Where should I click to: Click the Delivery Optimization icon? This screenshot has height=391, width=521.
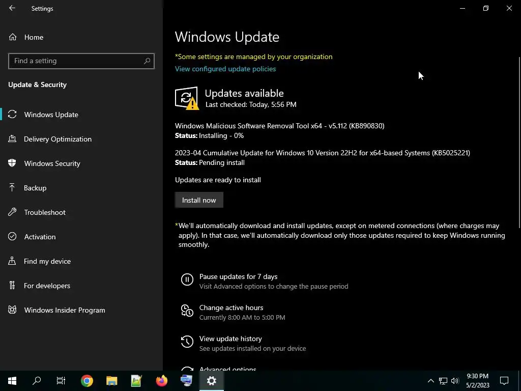(12, 138)
